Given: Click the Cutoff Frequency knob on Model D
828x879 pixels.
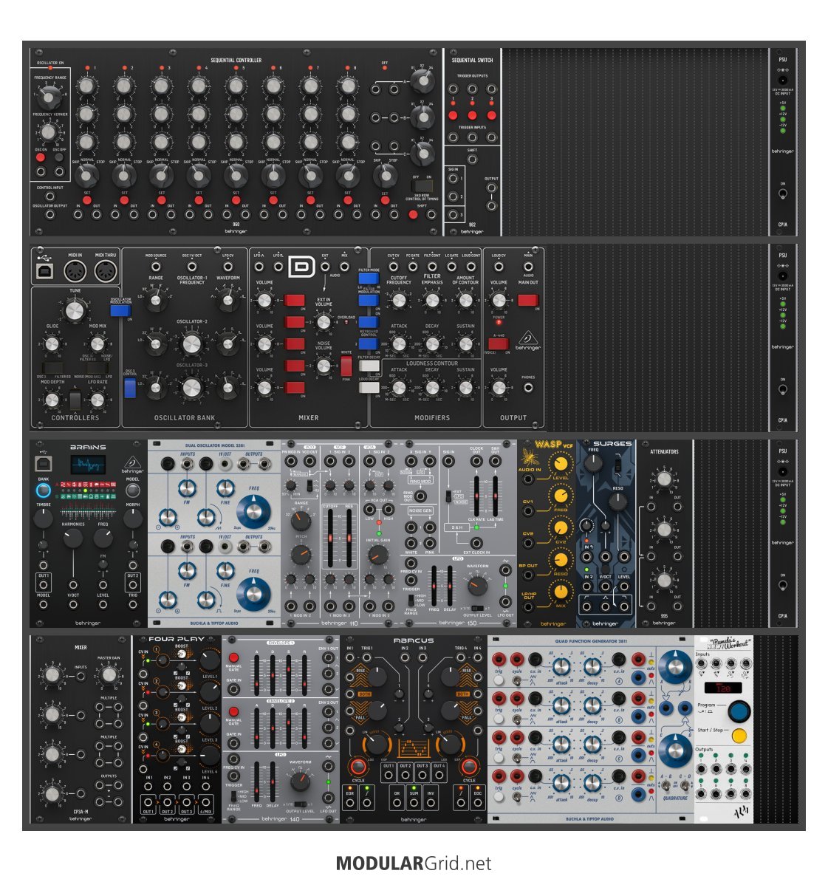Looking at the screenshot, I should (x=398, y=301).
